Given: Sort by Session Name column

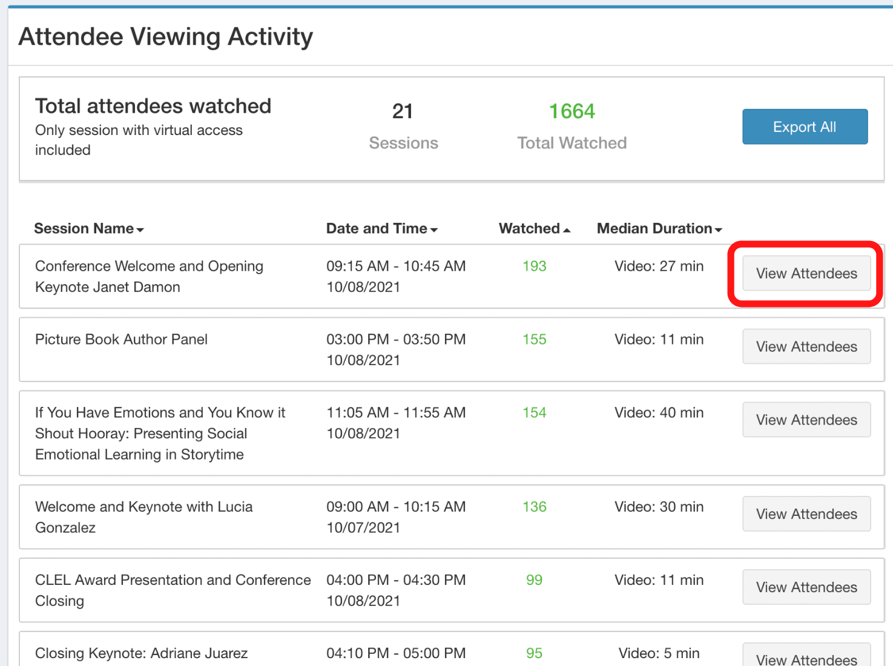Looking at the screenshot, I should (x=88, y=228).
